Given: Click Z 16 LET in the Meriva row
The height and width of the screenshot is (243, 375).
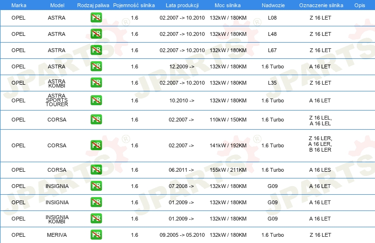Looking at the screenshot, I should coord(320,235).
